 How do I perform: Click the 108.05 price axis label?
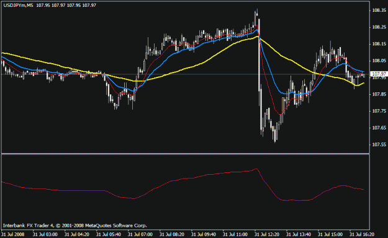[x=379, y=61]
